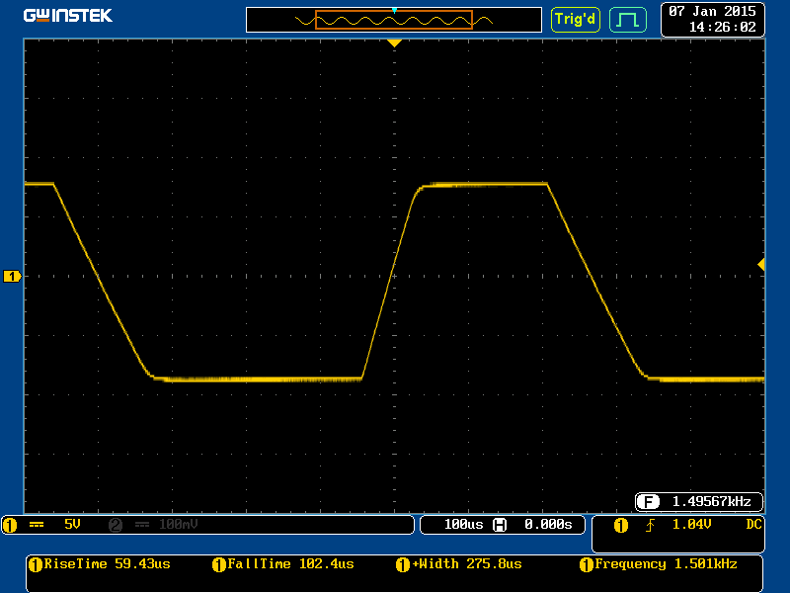The image size is (790, 593).
Task: Click the frequency counter F icon
Action: tap(648, 501)
